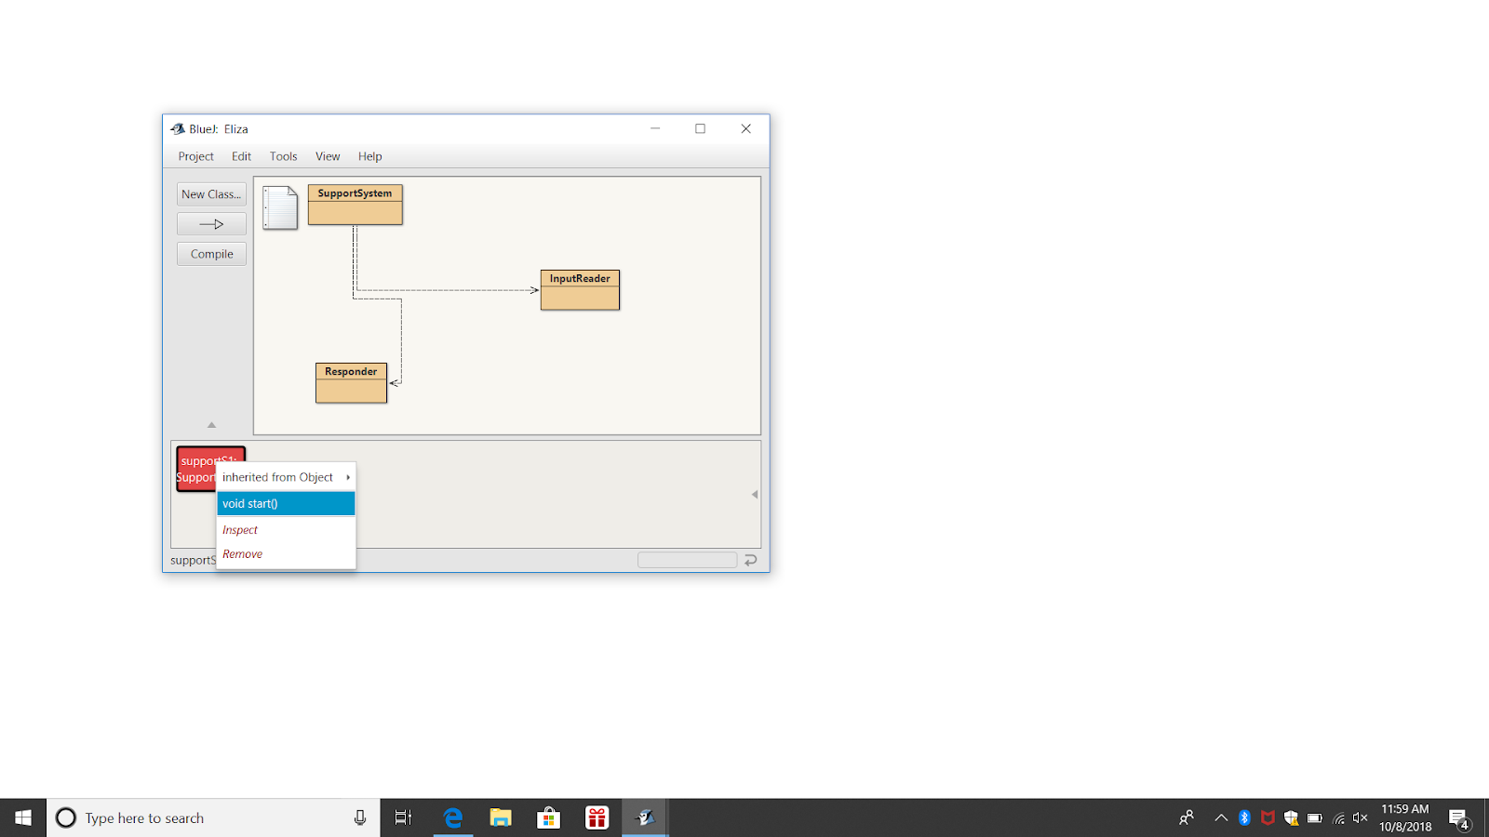Show hidden system tray icons
This screenshot has width=1489, height=837.
pyautogui.click(x=1221, y=817)
